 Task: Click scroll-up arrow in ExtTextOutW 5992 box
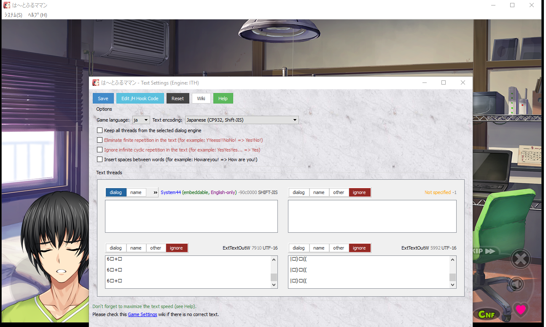[x=453, y=260]
